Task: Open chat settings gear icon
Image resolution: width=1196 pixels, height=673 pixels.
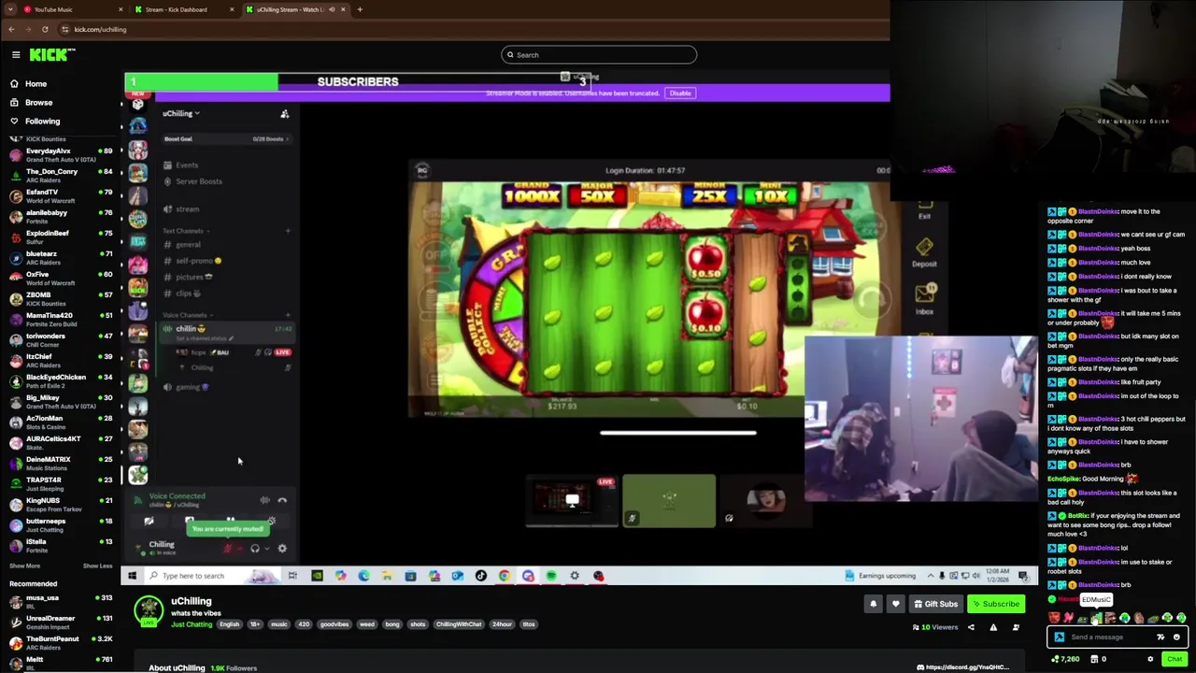Action: (1150, 659)
